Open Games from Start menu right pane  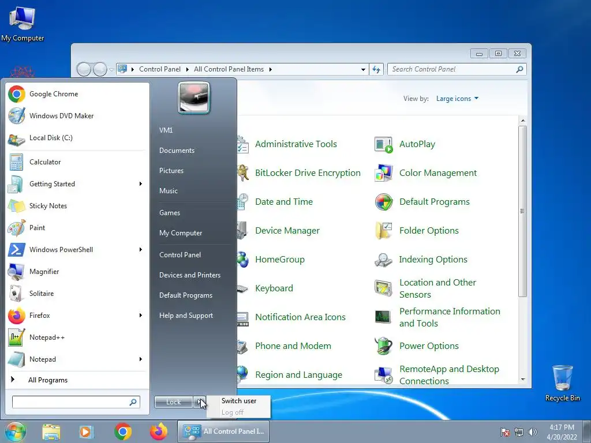click(x=170, y=213)
